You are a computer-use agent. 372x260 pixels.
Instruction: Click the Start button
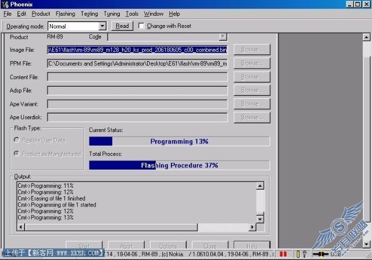(84, 245)
